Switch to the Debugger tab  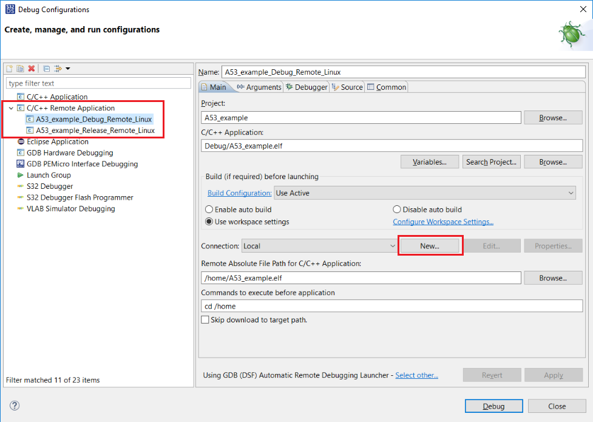(307, 87)
